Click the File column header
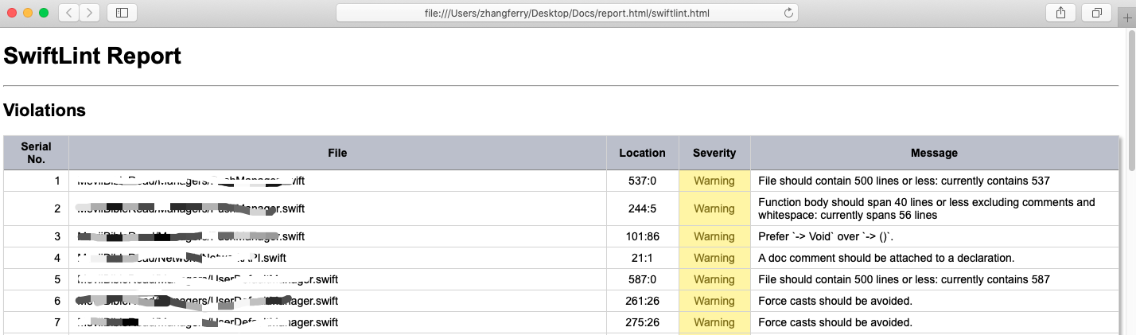The image size is (1136, 335). click(337, 153)
